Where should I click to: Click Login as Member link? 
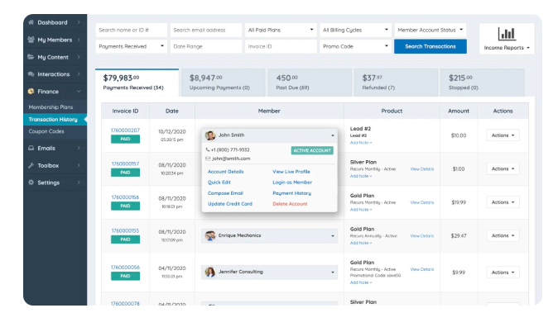point(292,182)
